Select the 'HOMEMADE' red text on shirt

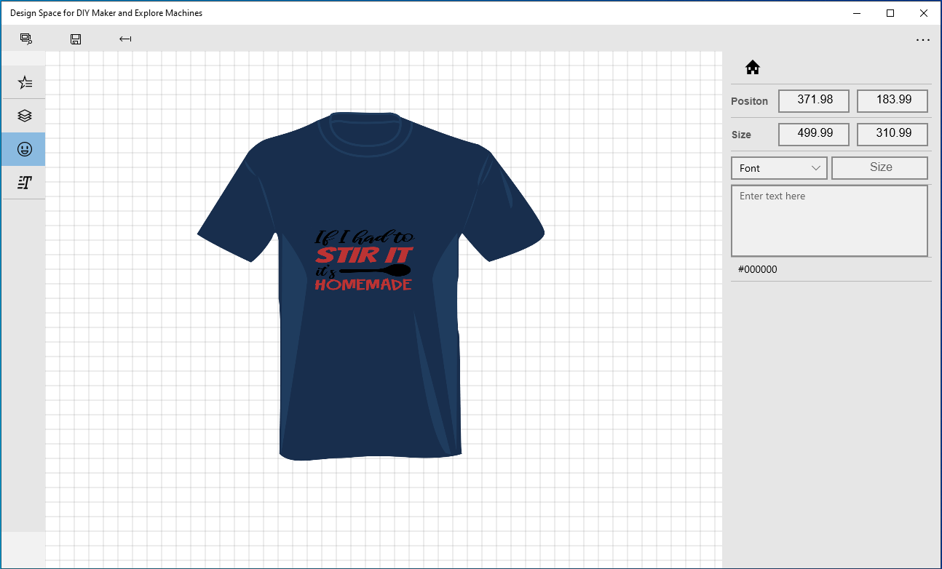363,285
